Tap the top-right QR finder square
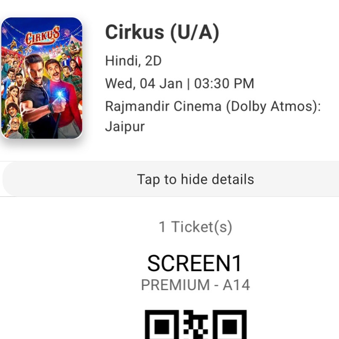 [x=230, y=324]
